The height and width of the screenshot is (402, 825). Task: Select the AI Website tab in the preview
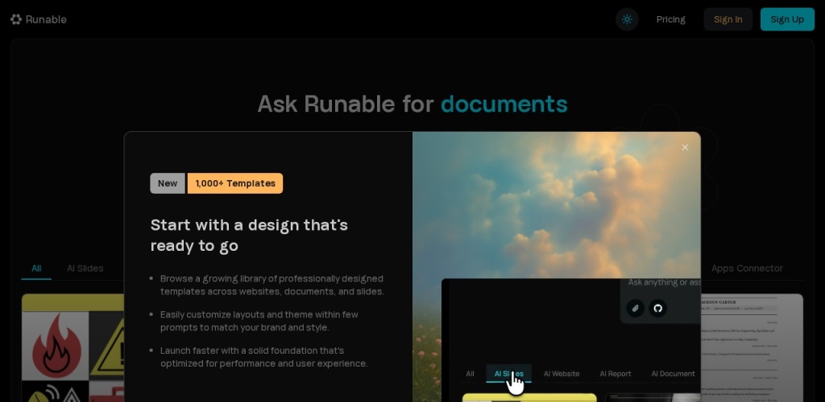562,374
